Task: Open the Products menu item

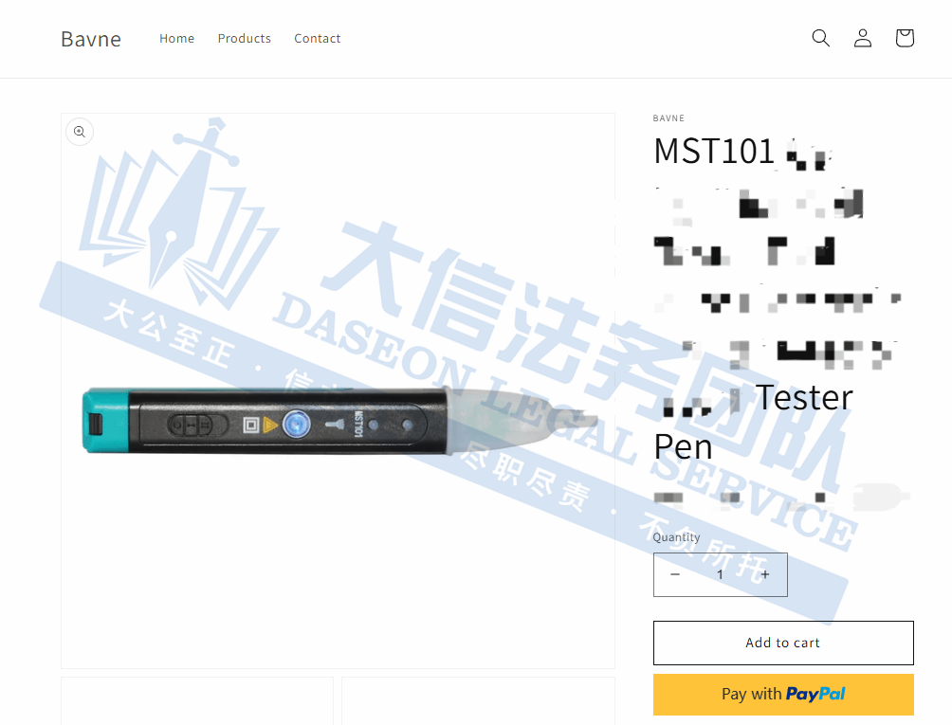Action: [x=244, y=39]
